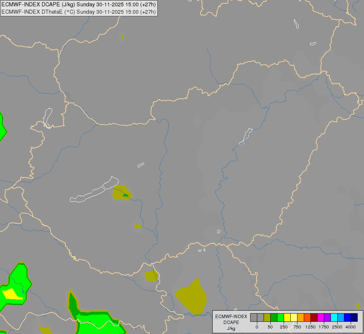Click the '2500' legend scale label

coord(337,327)
